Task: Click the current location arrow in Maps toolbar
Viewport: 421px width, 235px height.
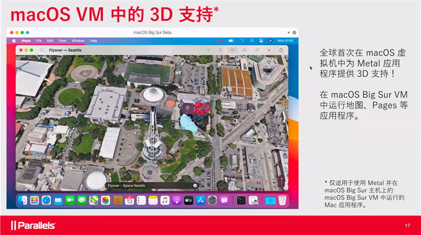Action: pos(208,50)
